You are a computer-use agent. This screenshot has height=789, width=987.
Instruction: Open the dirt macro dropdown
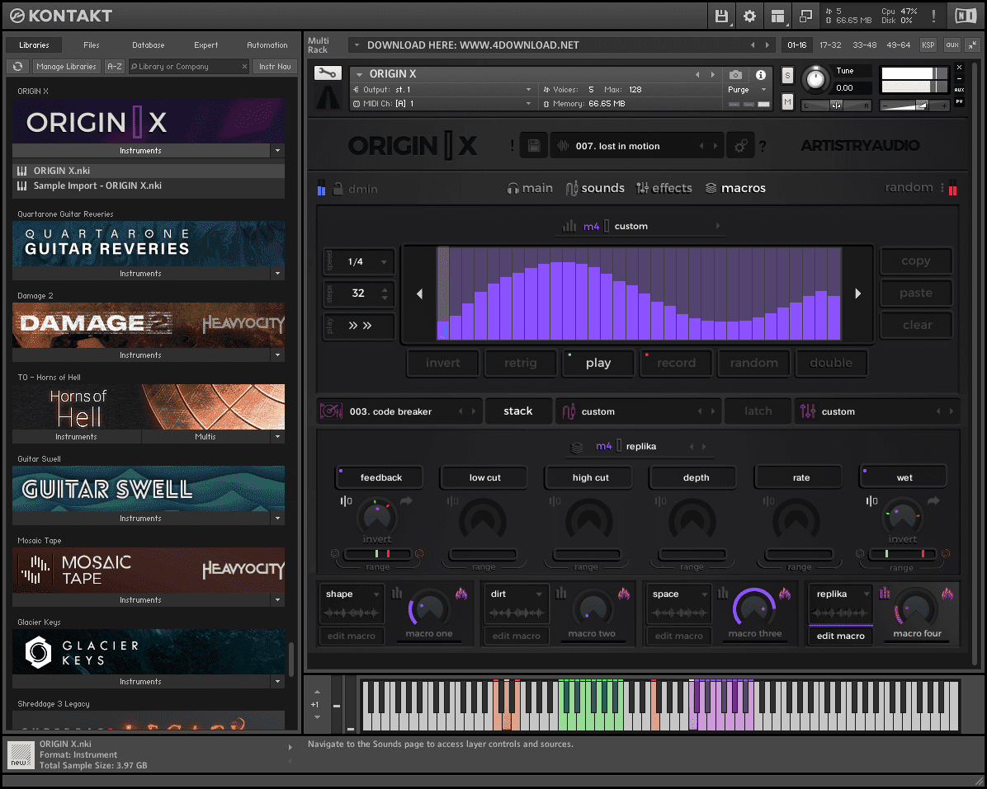[516, 594]
